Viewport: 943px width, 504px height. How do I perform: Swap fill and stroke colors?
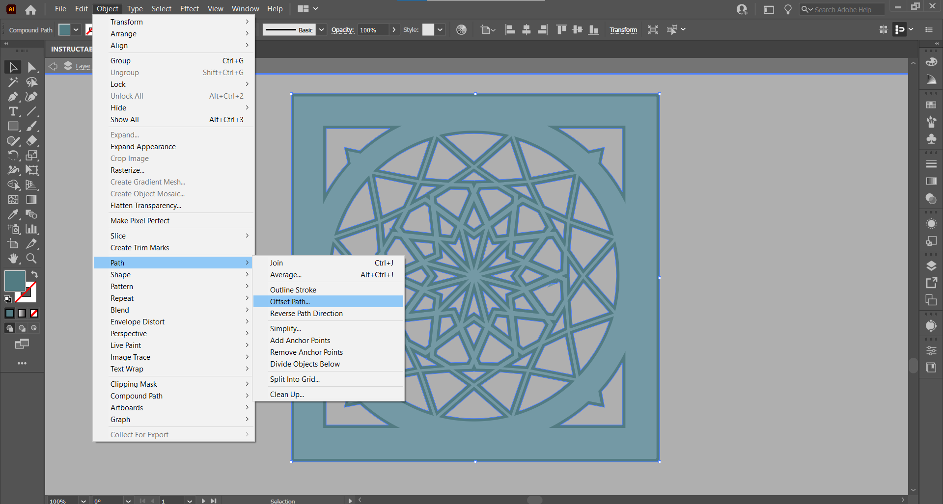34,274
